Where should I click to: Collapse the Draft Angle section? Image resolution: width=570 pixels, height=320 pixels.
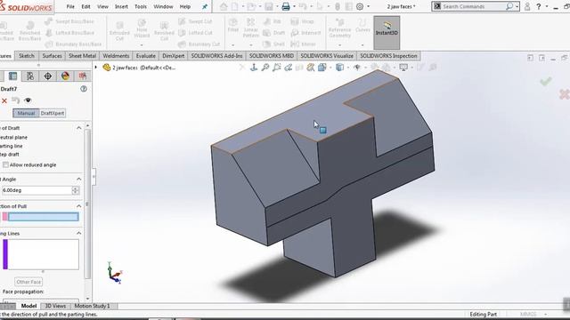coord(79,179)
